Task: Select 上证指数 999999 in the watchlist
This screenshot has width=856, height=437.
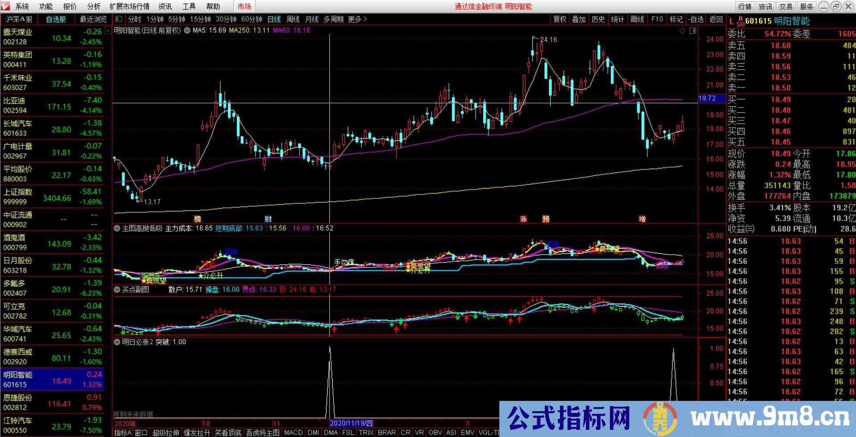Action: [52, 197]
